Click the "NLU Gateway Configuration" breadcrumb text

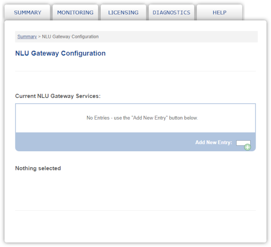[70, 37]
